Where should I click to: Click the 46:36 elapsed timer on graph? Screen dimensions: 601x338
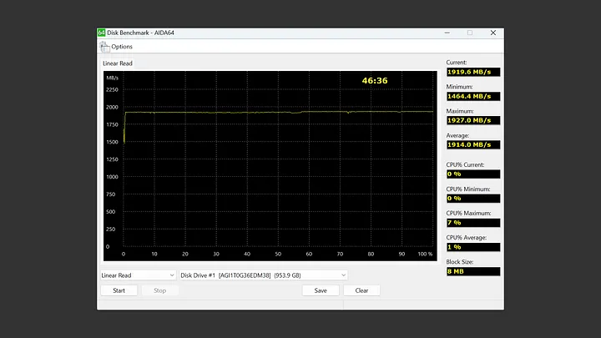click(x=374, y=81)
